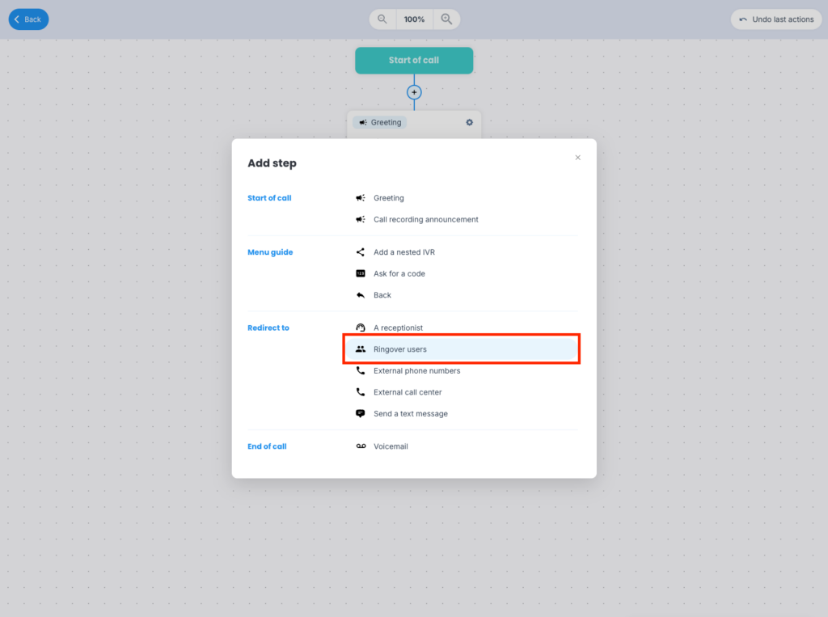Click the zoom out magnifier icon
This screenshot has height=617, width=828.
tap(382, 19)
